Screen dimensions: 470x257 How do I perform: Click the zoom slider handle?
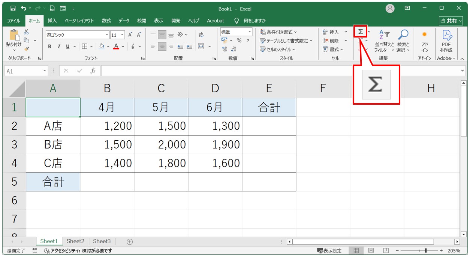coord(425,251)
